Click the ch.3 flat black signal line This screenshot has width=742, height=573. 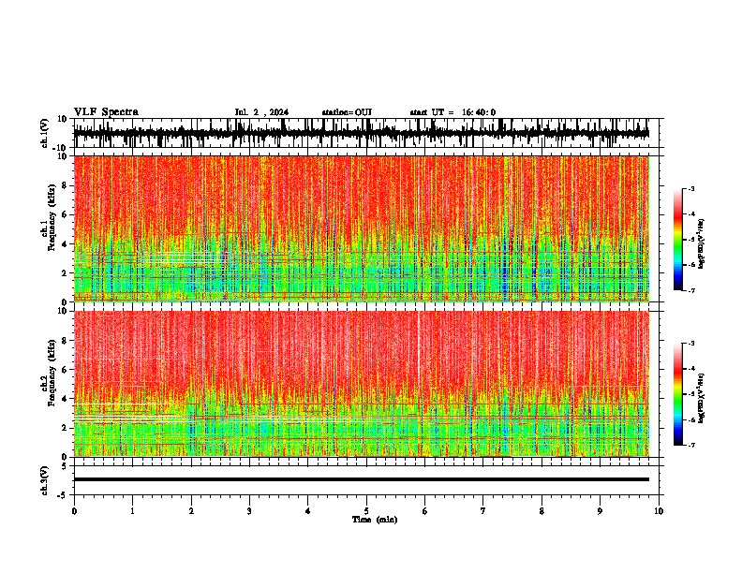coord(362,479)
